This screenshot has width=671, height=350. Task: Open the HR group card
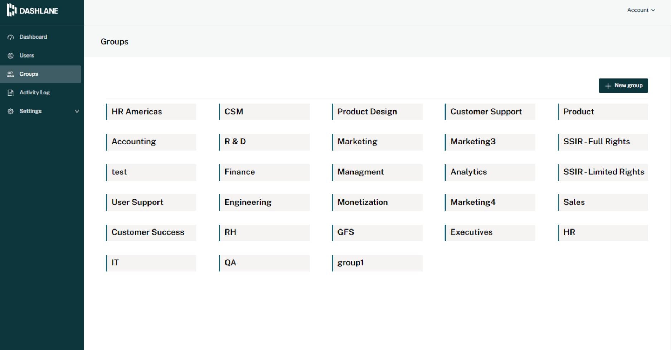603,233
